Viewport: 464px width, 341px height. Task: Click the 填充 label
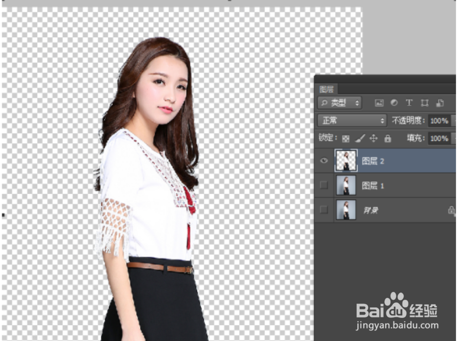[x=416, y=138]
